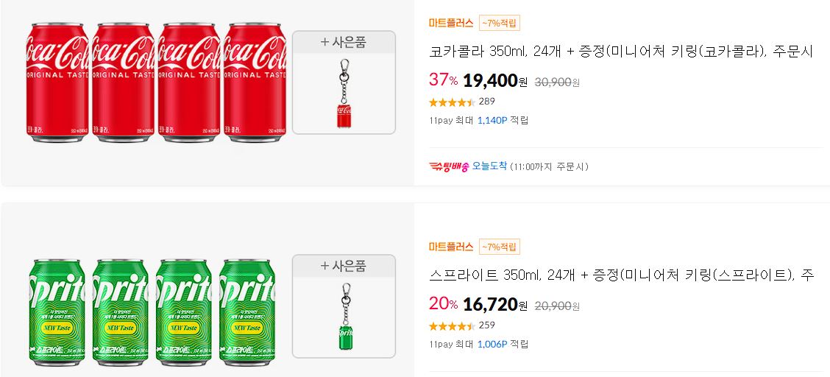
Task: Click the 19,400원 Coca-Cola price
Action: point(495,81)
